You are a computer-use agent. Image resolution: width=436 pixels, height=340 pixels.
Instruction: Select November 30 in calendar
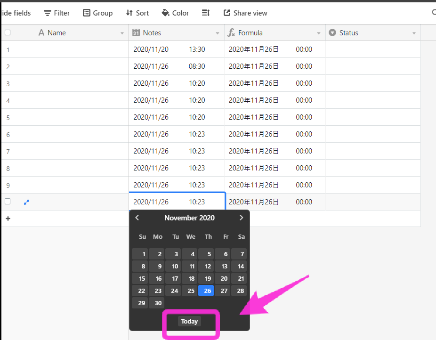click(x=156, y=303)
